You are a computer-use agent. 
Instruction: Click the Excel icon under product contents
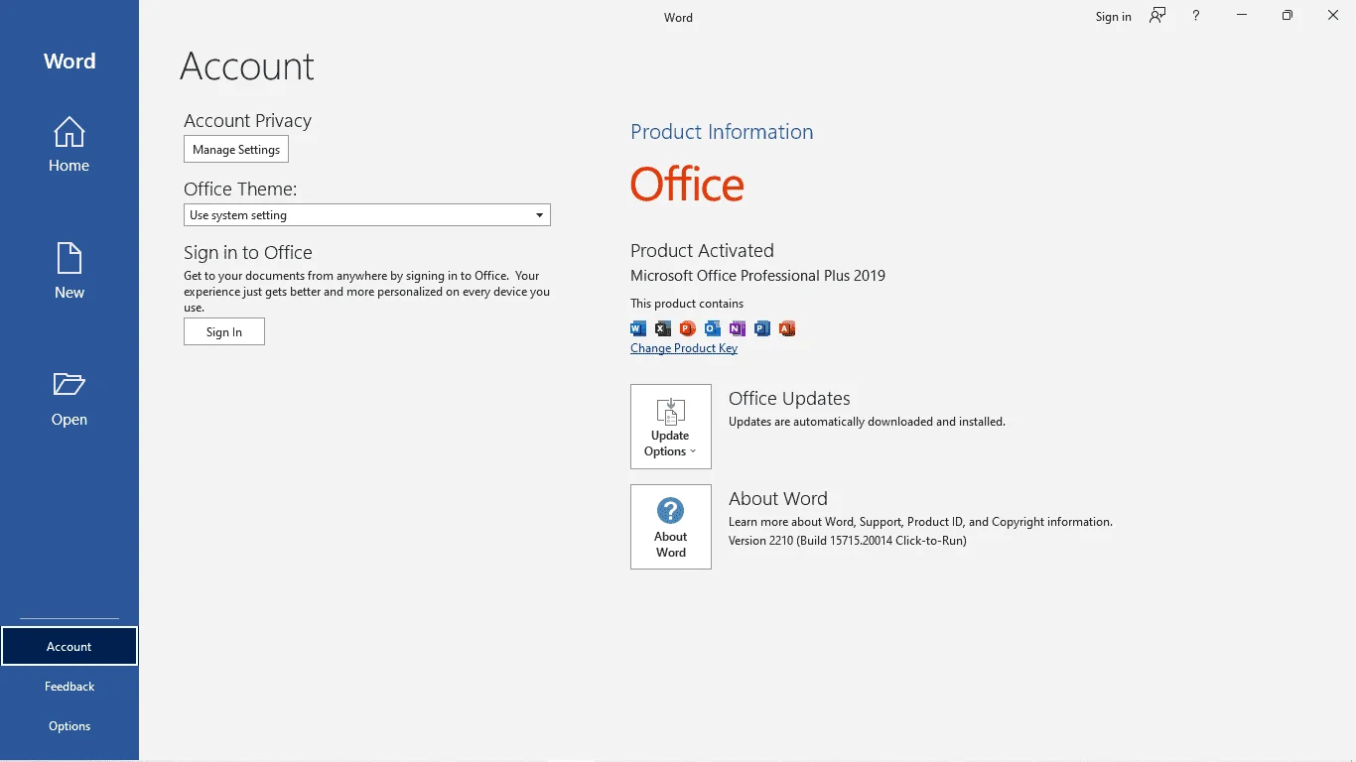click(x=663, y=328)
